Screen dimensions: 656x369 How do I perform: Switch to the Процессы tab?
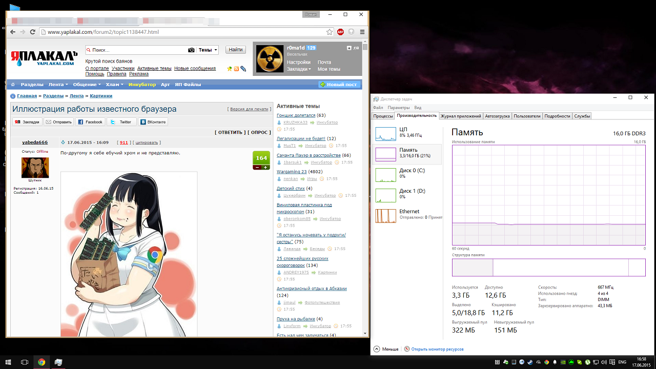[383, 116]
